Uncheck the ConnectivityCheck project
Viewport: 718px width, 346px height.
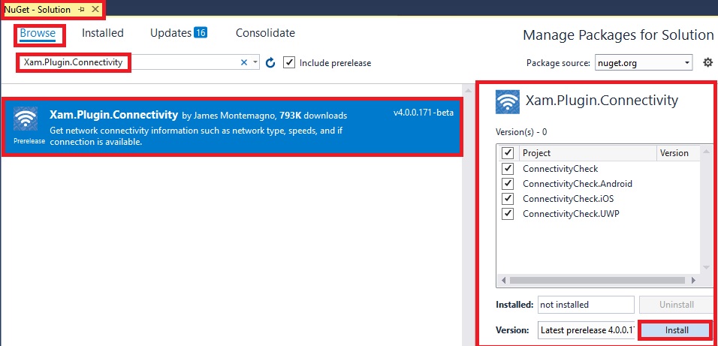(x=508, y=169)
